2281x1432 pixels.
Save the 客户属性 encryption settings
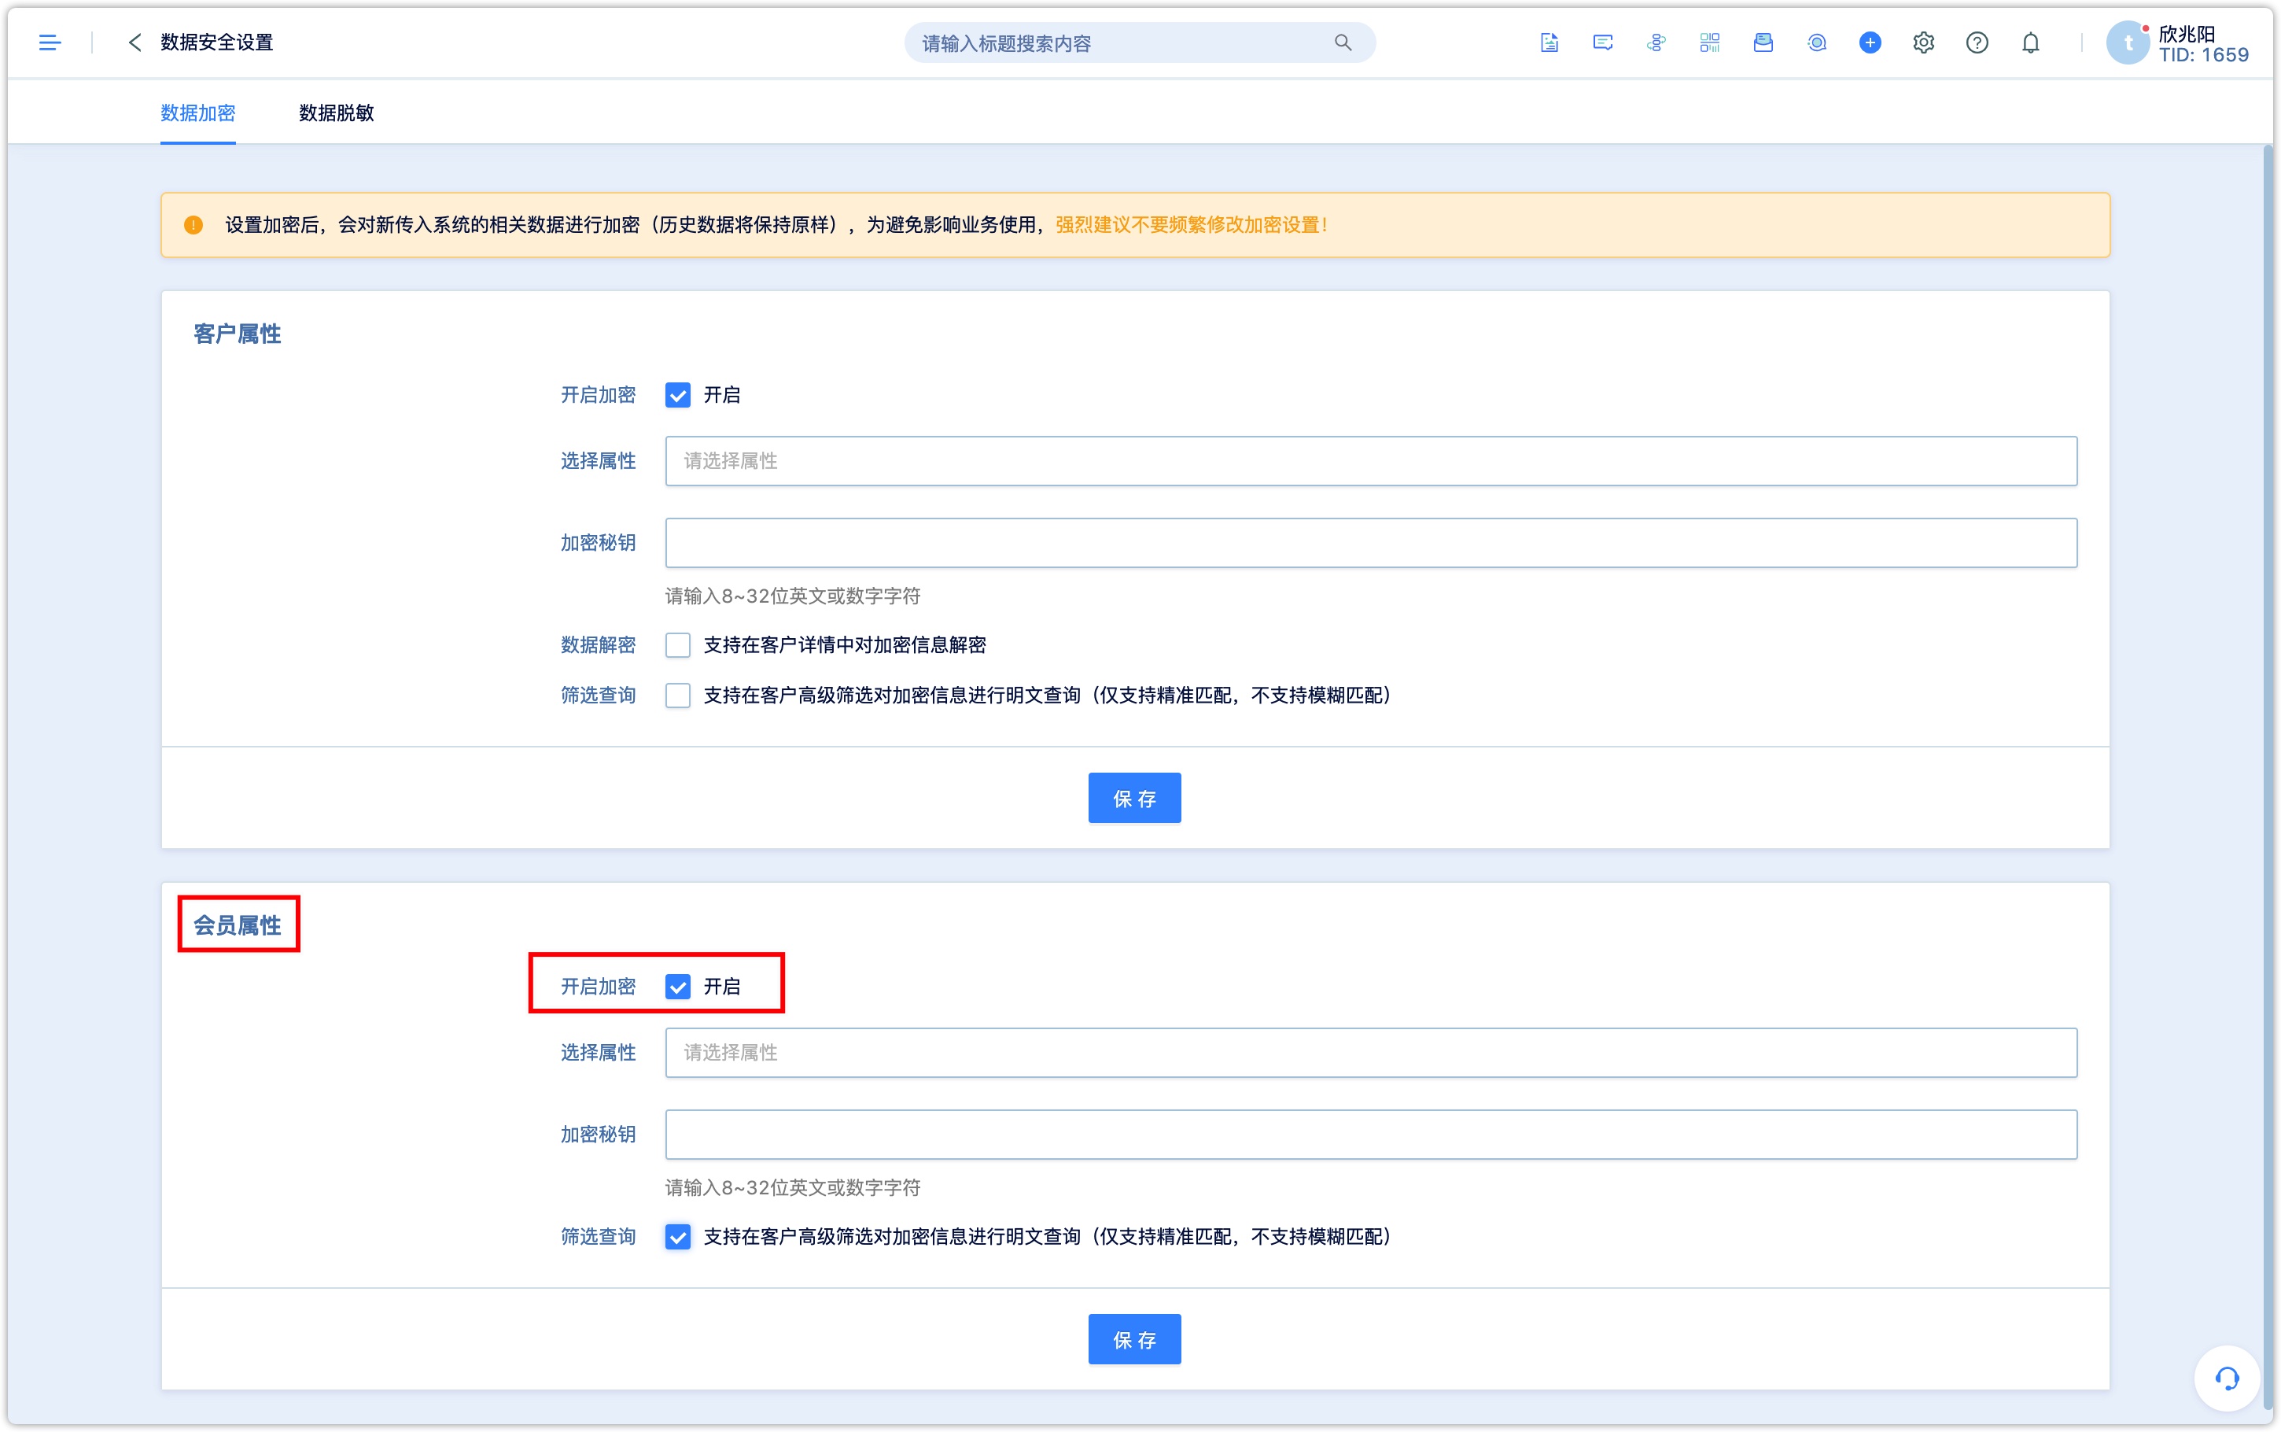1134,799
